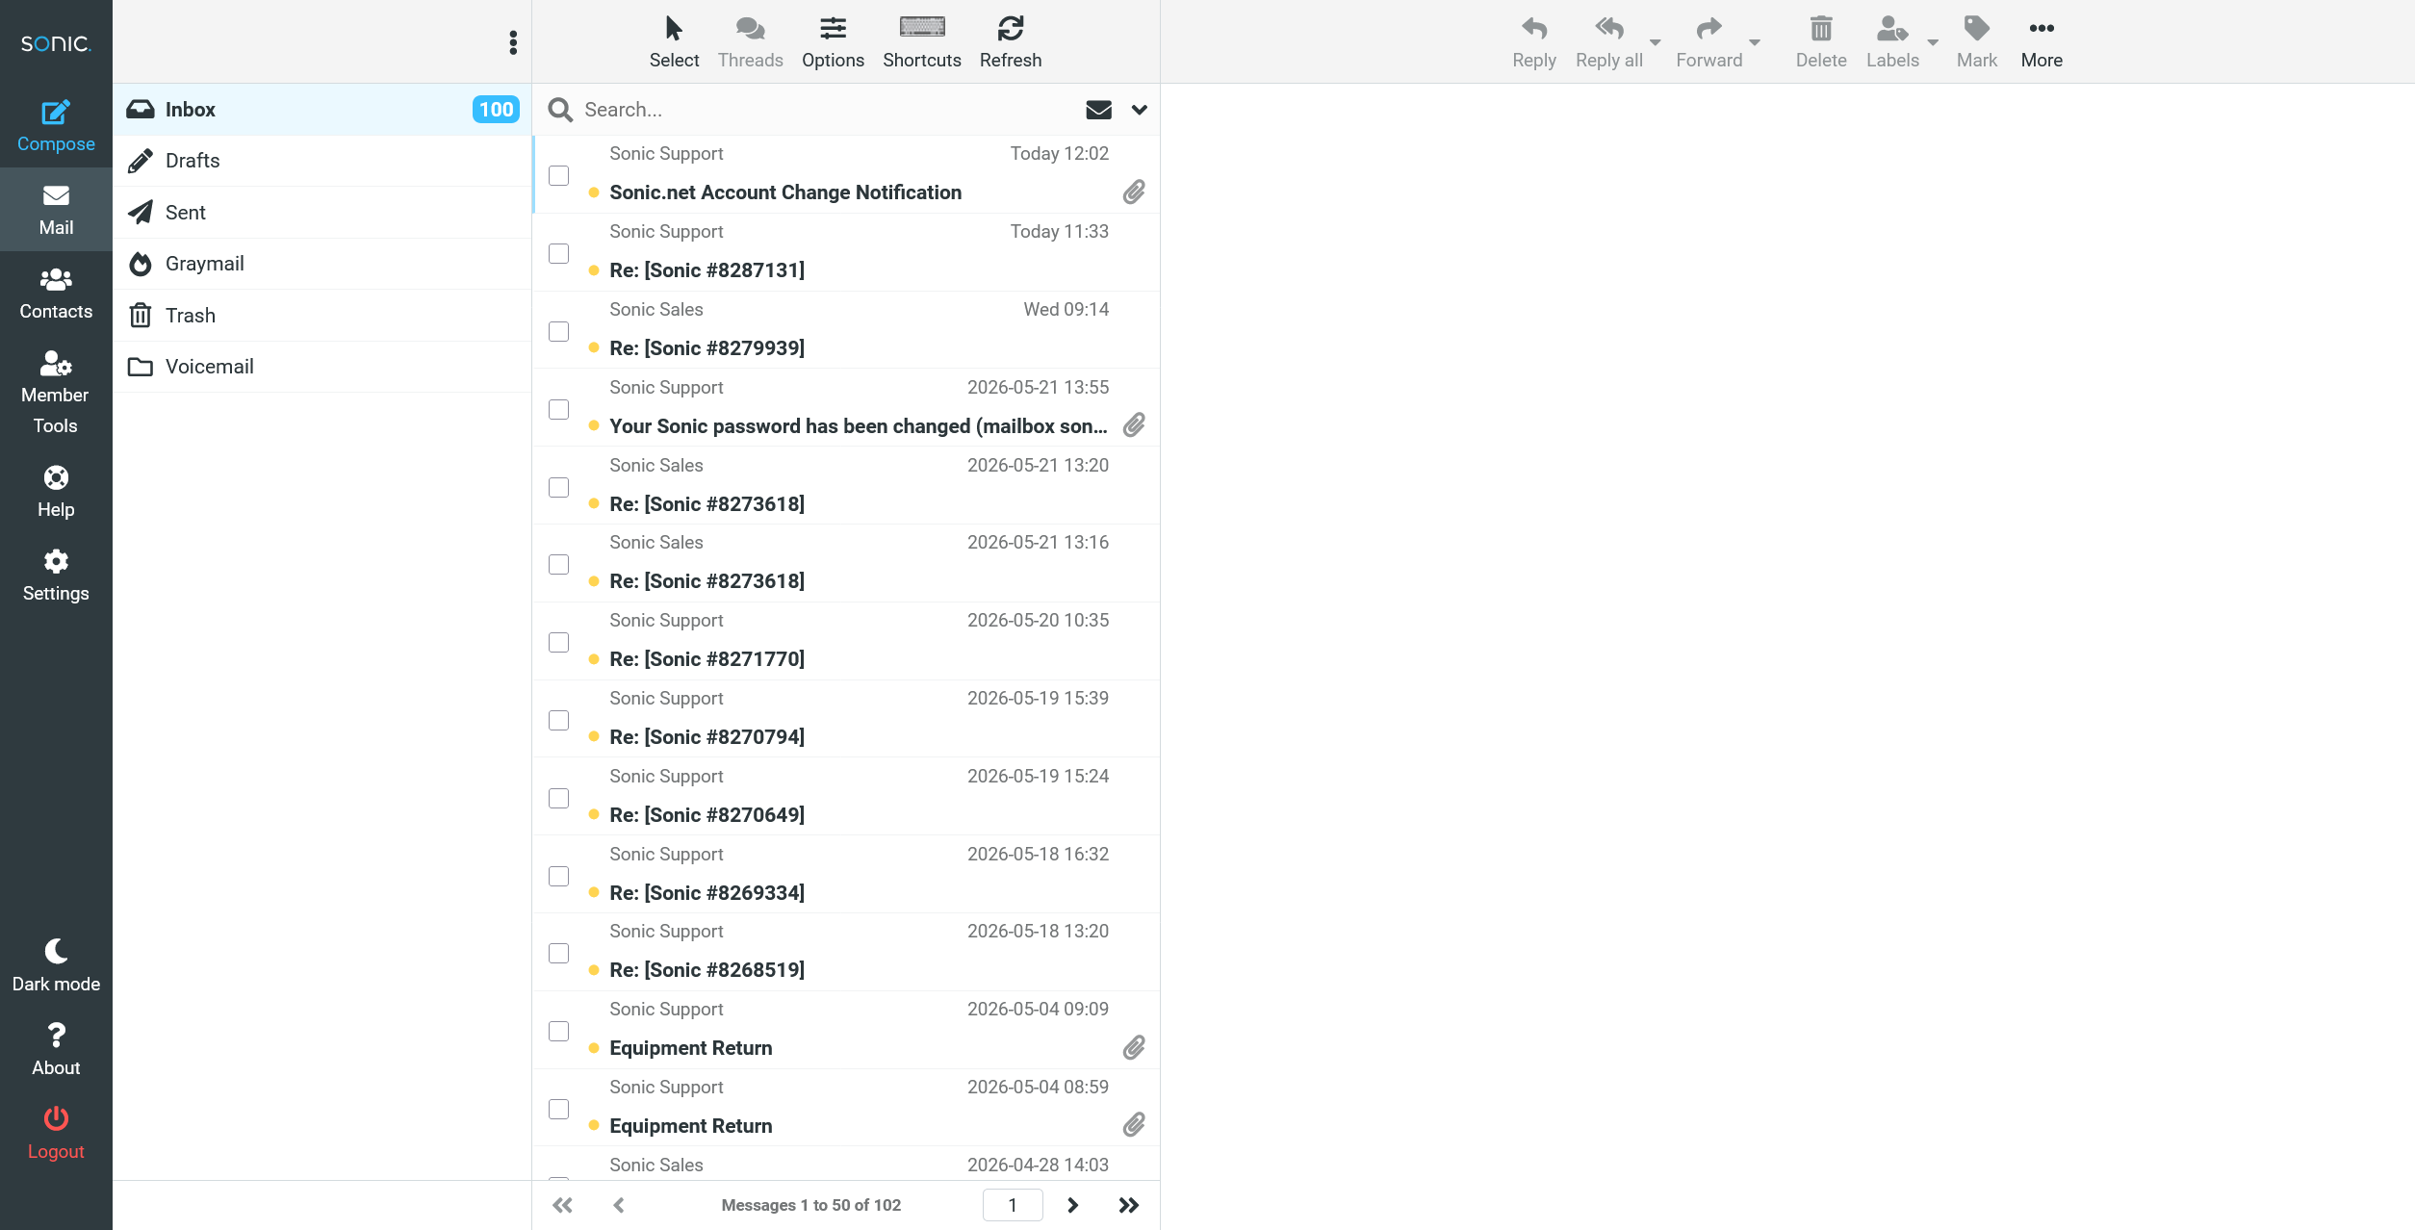The image size is (2415, 1230).
Task: Expand the Reply all dropdown arrow
Action: 1656,42
